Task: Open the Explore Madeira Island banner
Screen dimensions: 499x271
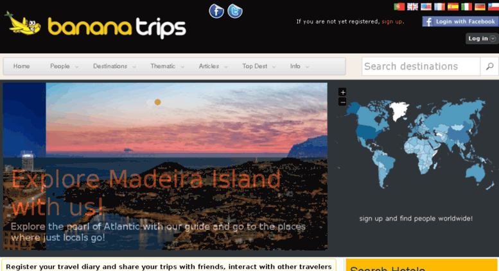Action: click(x=165, y=167)
